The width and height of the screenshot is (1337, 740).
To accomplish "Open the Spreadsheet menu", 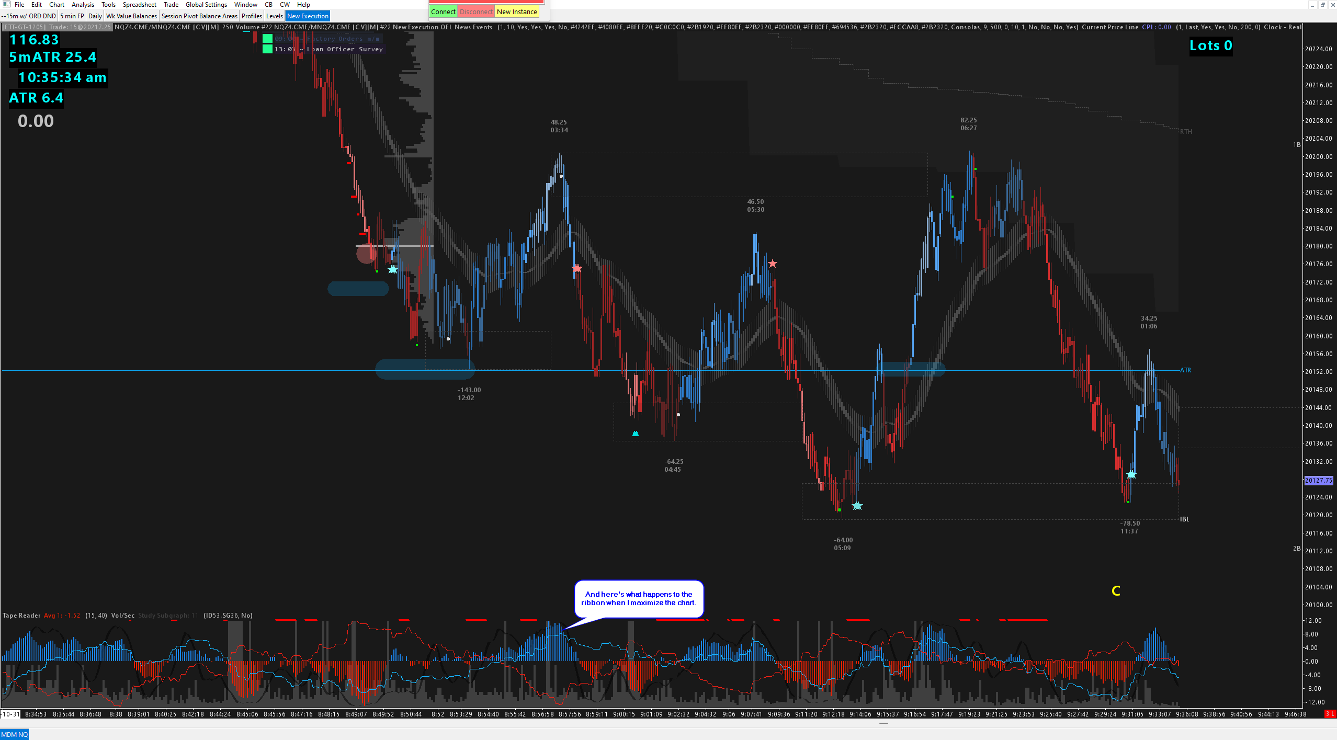I will point(139,5).
